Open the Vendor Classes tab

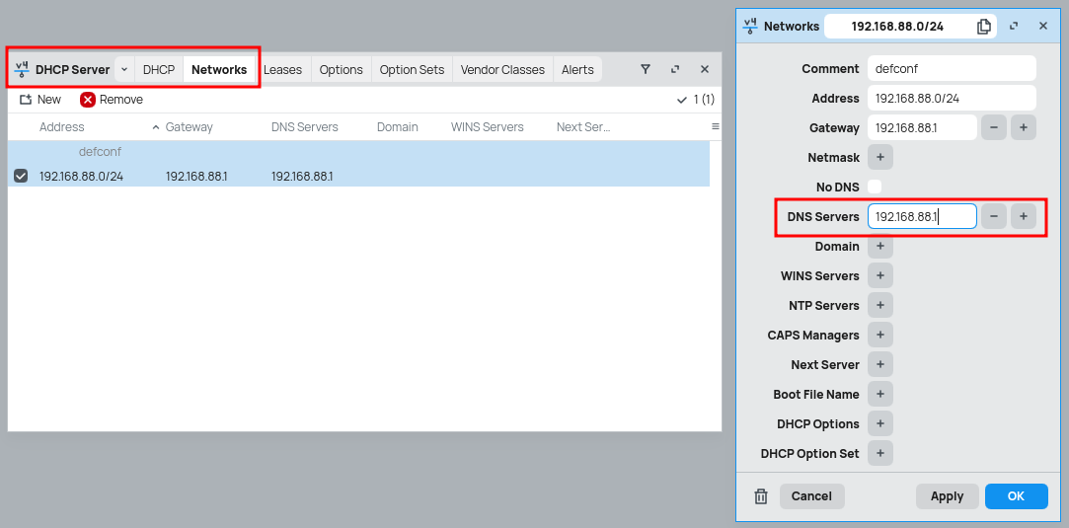(502, 69)
